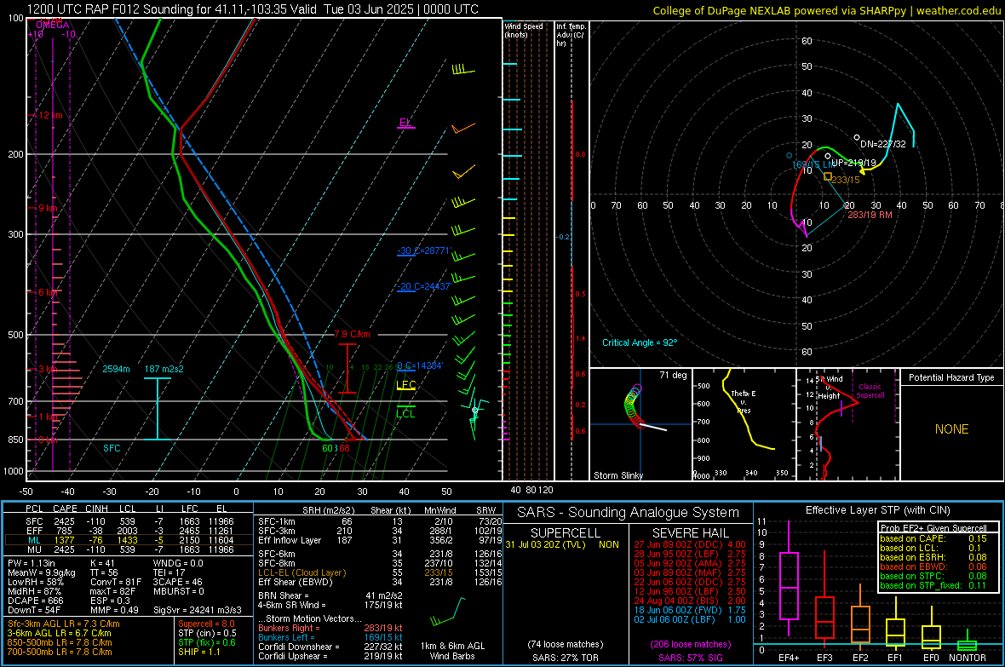Viewport: 1005px width, 667px height.
Task: Click the SARS: 57% SIG result
Action: pos(690,658)
